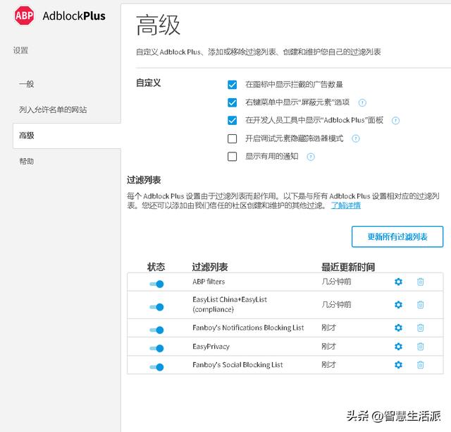Click the 最近更新时间 column header

coord(348,267)
